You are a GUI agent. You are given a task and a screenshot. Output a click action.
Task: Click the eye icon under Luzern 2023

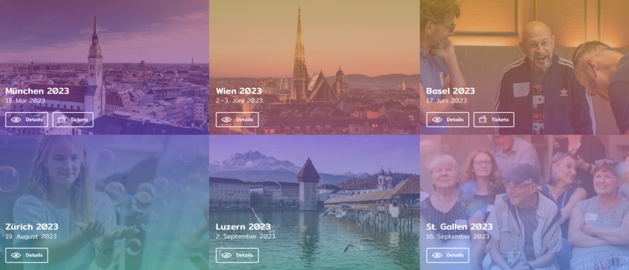tap(226, 255)
